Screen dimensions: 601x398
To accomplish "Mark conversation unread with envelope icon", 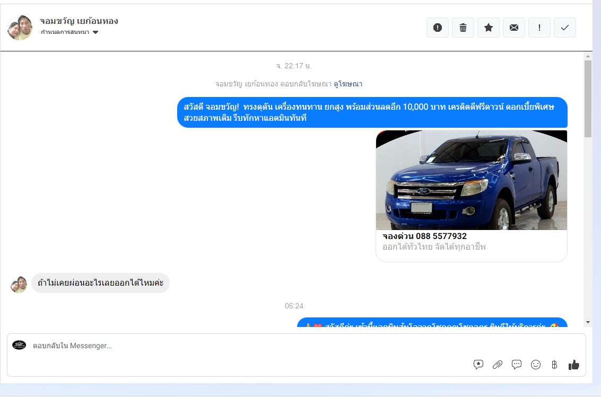I will (514, 28).
